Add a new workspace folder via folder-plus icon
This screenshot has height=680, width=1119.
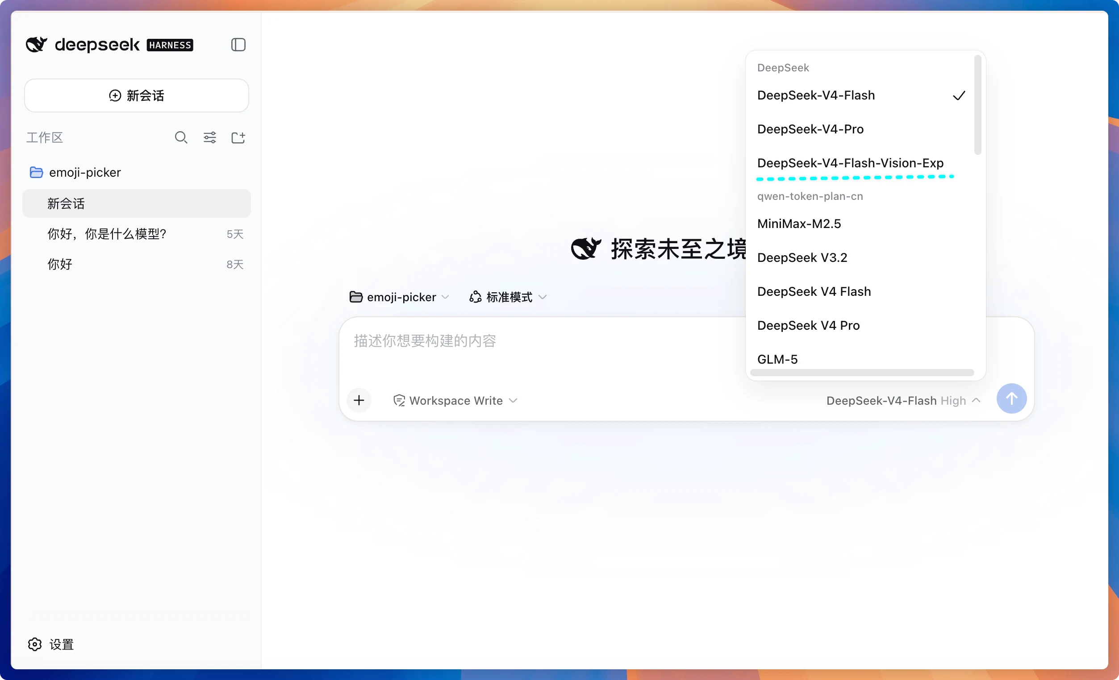coord(238,137)
